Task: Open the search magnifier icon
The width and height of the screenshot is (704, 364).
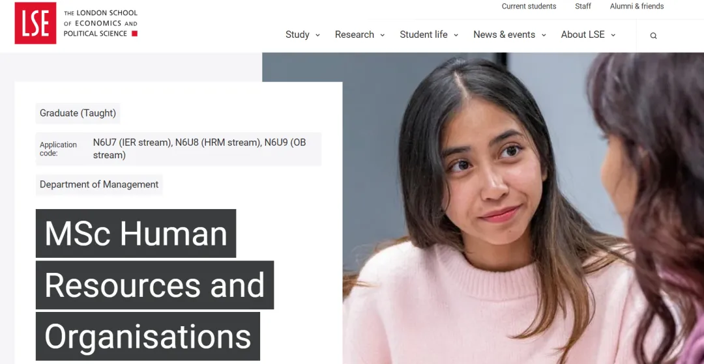Action: click(653, 36)
